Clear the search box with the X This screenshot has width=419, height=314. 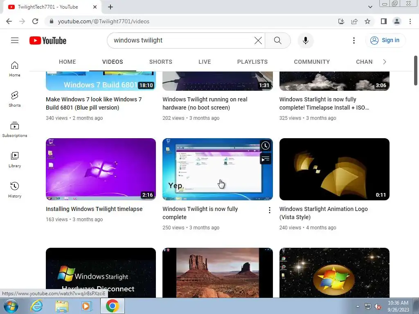click(x=258, y=40)
